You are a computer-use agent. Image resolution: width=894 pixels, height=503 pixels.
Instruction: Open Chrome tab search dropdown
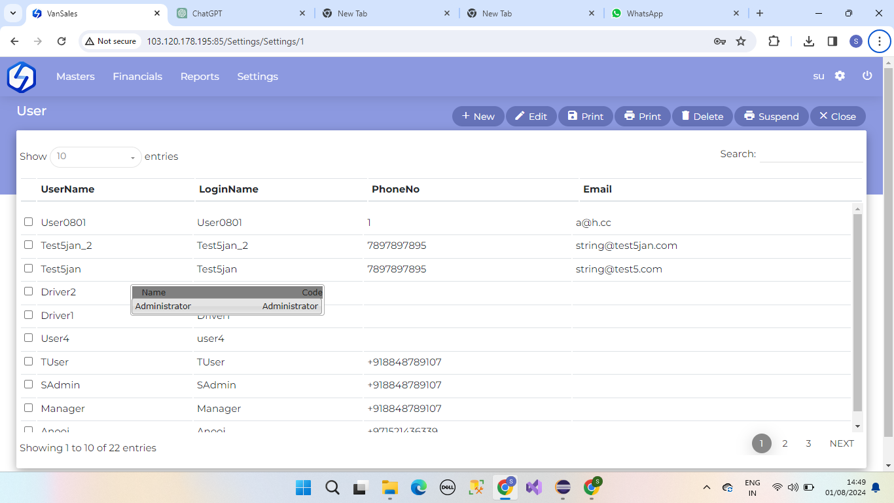point(12,13)
